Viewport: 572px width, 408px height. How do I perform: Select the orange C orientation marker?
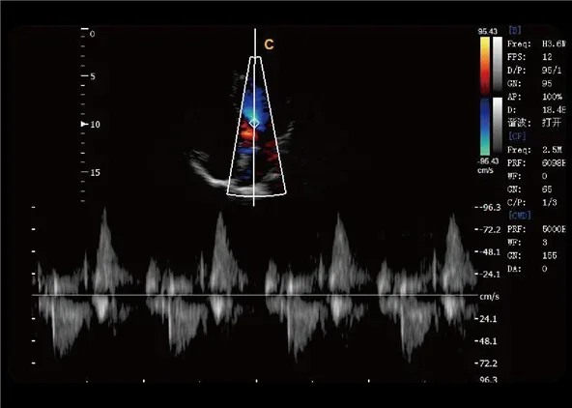tap(269, 44)
